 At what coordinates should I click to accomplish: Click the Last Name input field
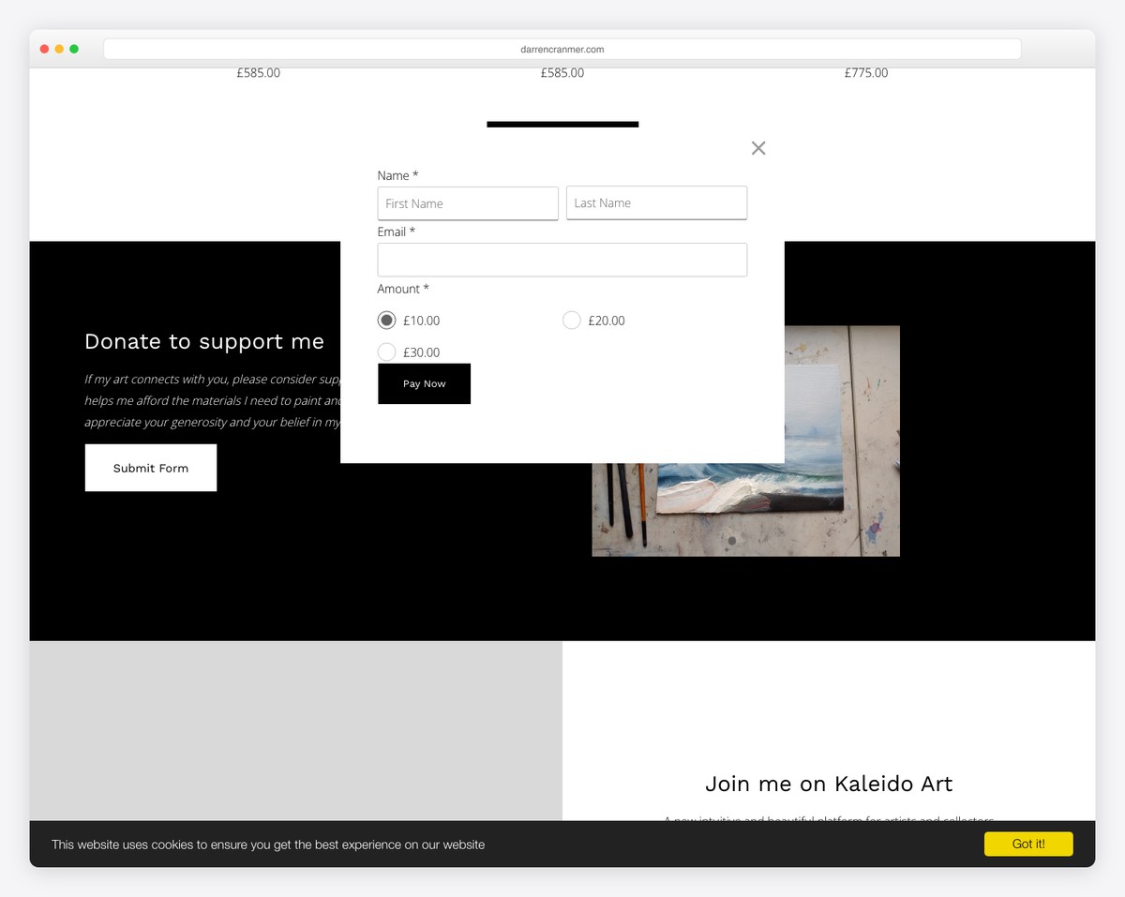click(x=656, y=202)
